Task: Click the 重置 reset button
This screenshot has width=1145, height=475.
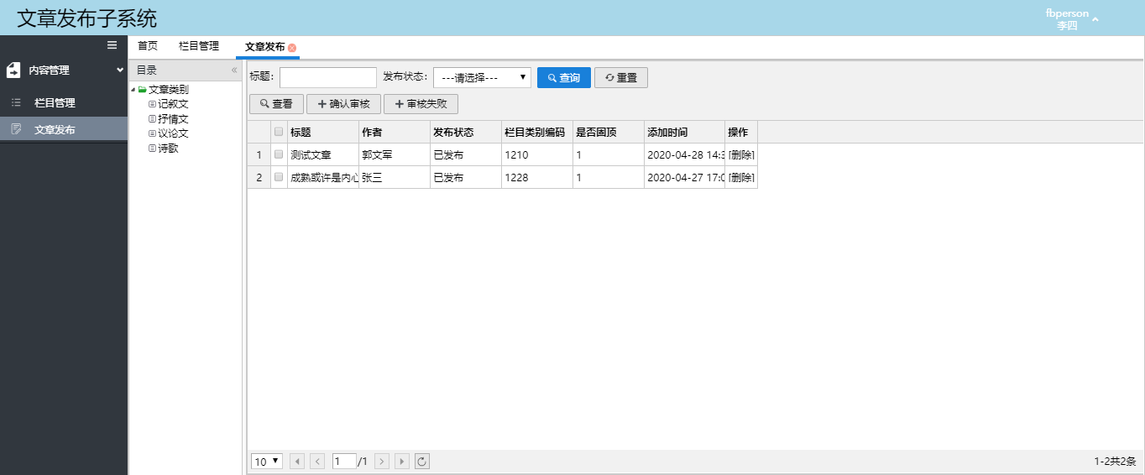Action: point(621,78)
